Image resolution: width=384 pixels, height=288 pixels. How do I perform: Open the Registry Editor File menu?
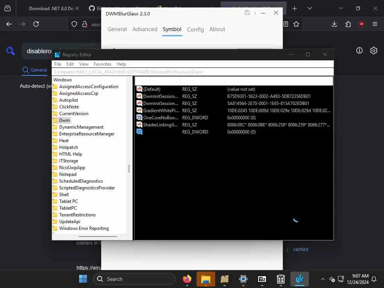pos(57,64)
